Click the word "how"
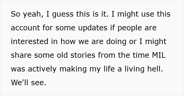The height and width of the screenshot is (96, 184). pyautogui.click(x=68, y=41)
